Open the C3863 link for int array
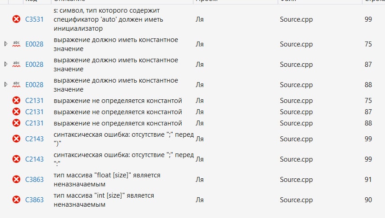385x218 pixels. 34,199
